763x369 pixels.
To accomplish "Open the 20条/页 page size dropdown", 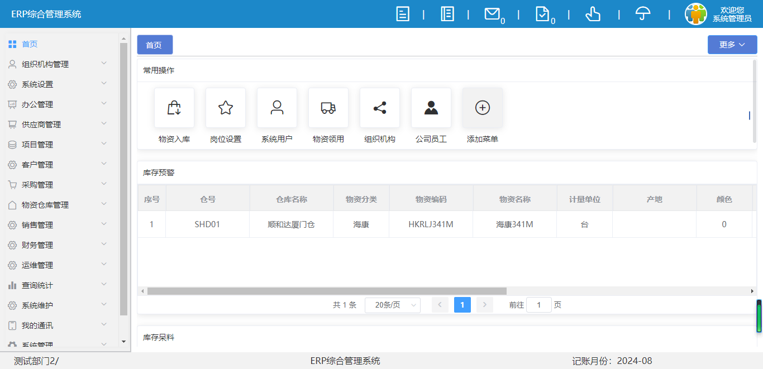I will tap(393, 305).
